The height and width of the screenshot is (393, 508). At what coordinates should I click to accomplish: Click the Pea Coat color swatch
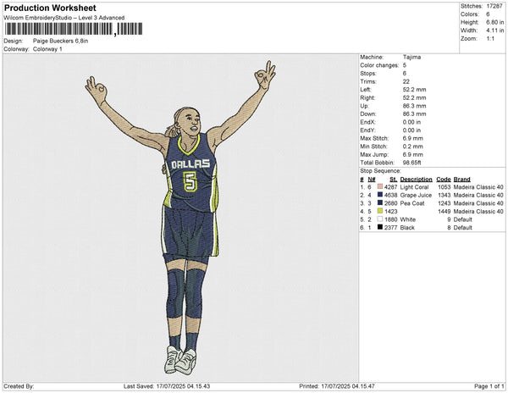point(380,202)
